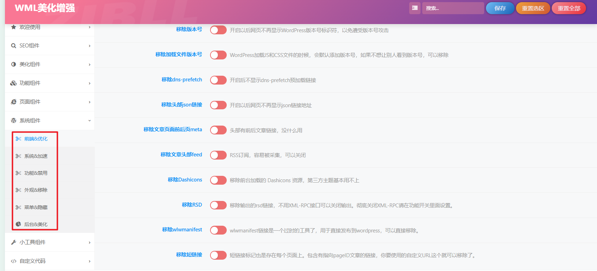Enable the 移除dns-prefetch switch
597x271 pixels.
[x=218, y=80]
